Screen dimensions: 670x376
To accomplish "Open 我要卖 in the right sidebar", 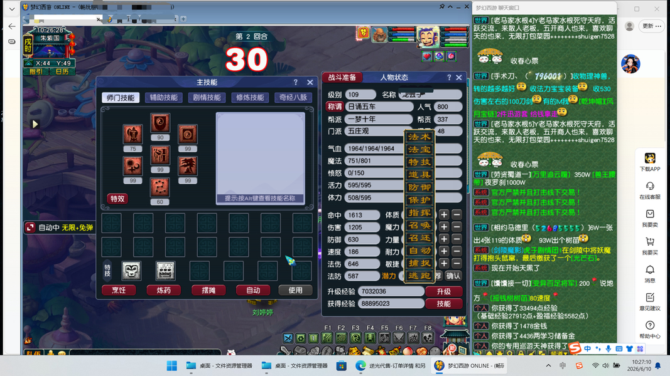I will coord(650,218).
